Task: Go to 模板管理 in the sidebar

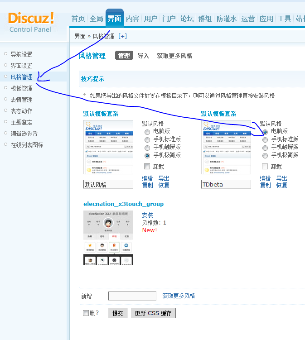Action: pos(21,88)
